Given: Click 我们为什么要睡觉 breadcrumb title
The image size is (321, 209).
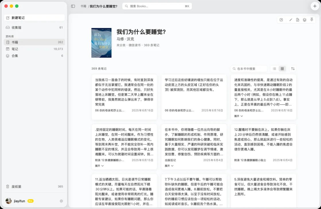Looking at the screenshot, I should (x=103, y=6).
